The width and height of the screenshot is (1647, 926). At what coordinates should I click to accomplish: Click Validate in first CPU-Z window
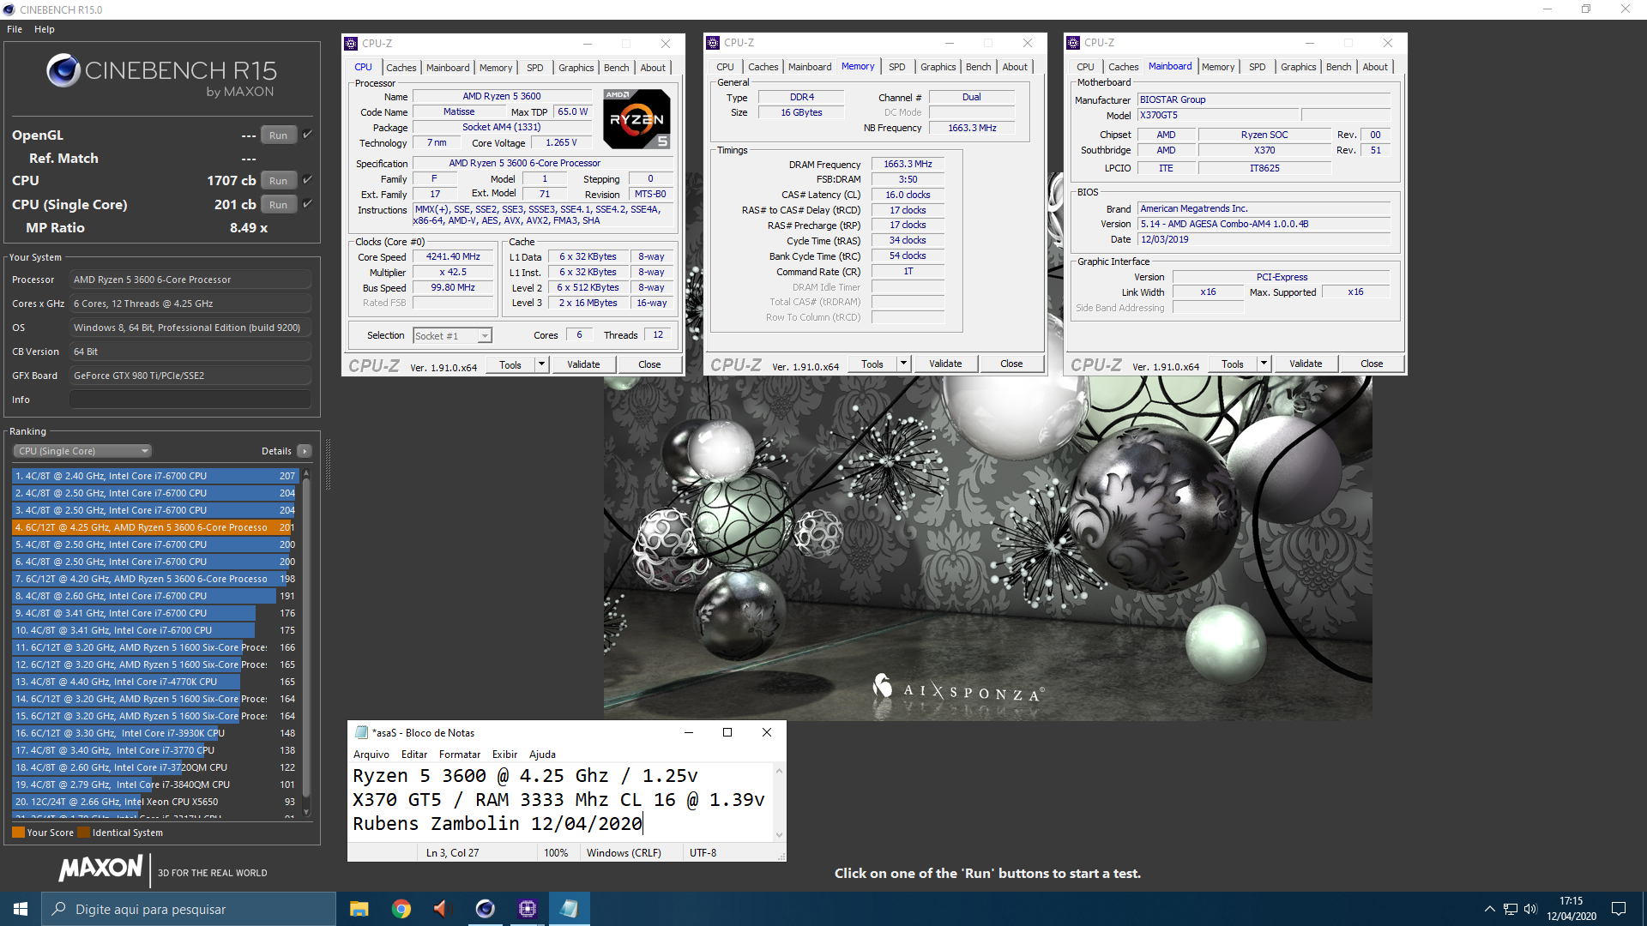click(583, 364)
